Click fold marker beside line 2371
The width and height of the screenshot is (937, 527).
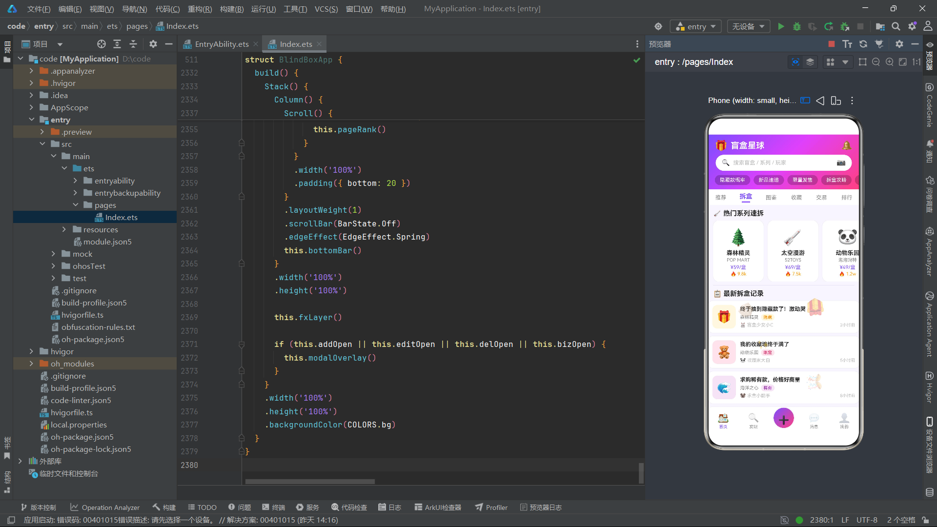[242, 345]
